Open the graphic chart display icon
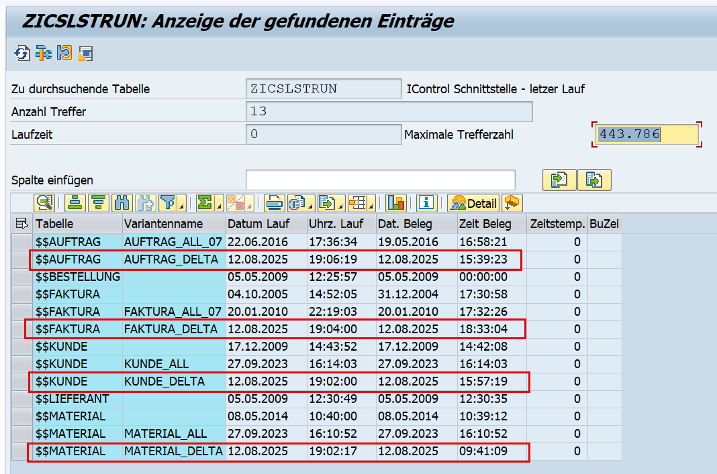717x474 pixels. click(397, 202)
